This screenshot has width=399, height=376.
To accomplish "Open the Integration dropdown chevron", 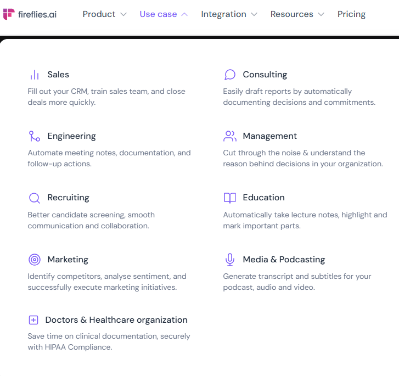I will pyautogui.click(x=254, y=14).
